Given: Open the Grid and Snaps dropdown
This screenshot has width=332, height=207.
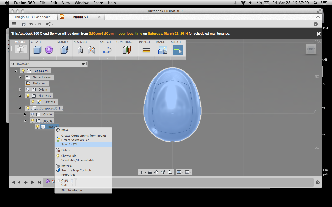Looking at the screenshot, I should pyautogui.click(x=188, y=172).
